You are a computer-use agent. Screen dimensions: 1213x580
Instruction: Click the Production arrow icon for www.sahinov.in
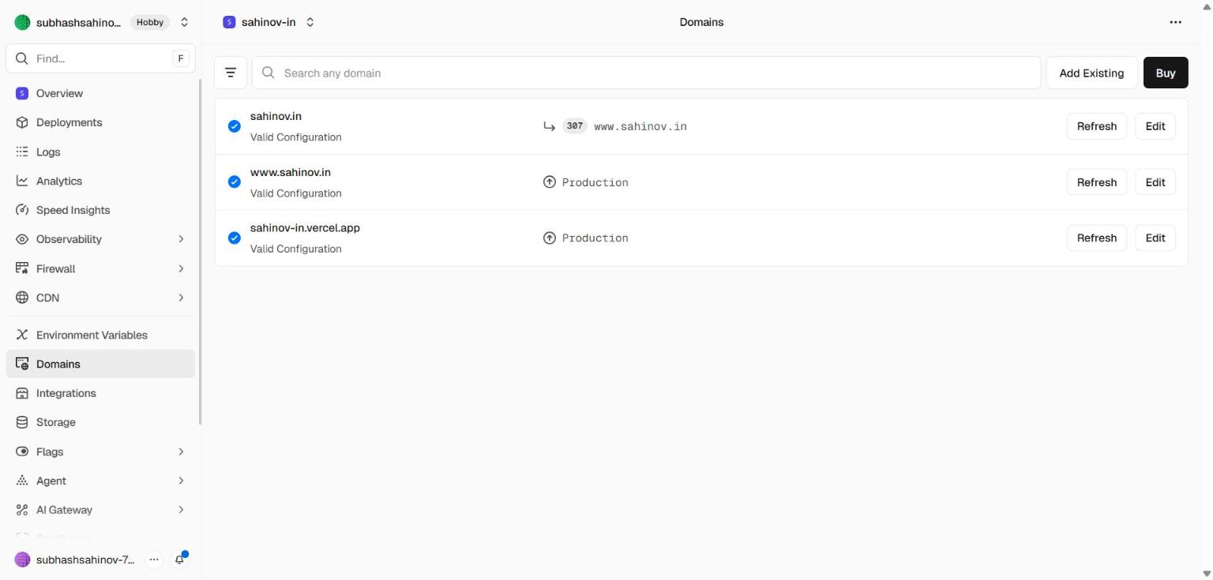click(550, 182)
